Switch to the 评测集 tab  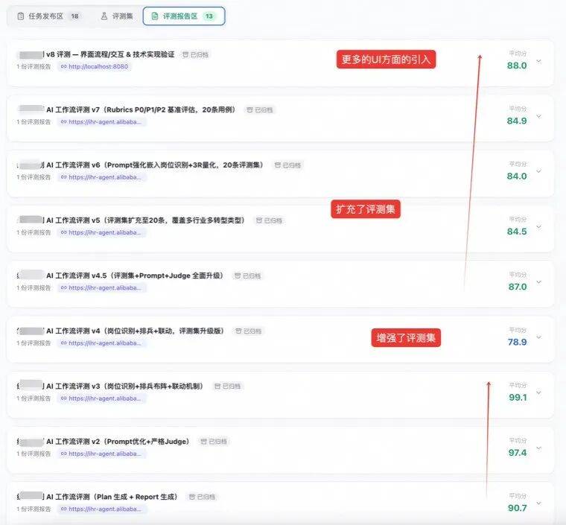coord(117,16)
